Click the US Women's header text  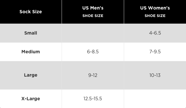pos(155,8)
